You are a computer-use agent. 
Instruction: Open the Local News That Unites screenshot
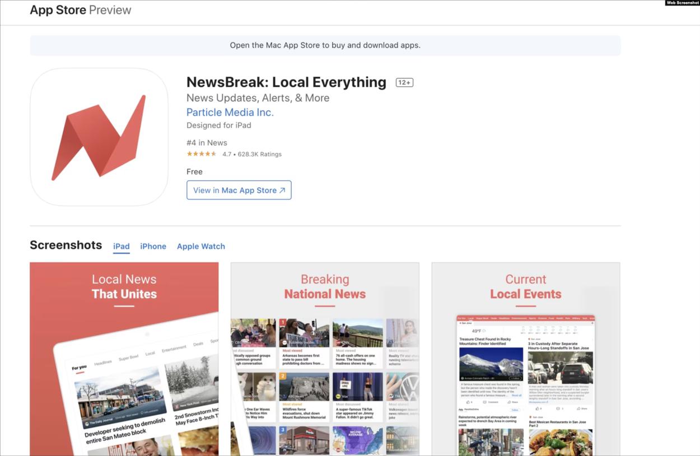point(124,359)
